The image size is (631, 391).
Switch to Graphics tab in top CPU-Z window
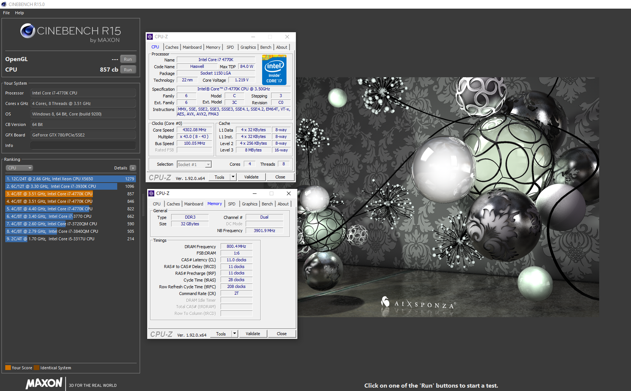tap(248, 47)
